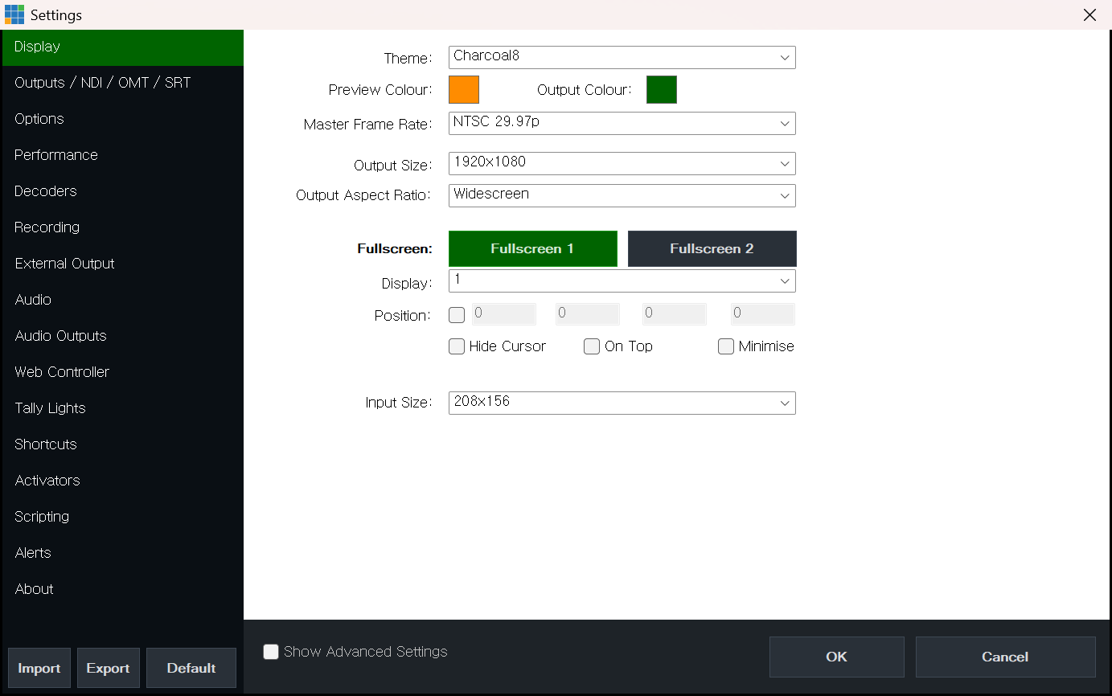The width and height of the screenshot is (1112, 696).
Task: Expand the Output Aspect Ratio dropdown
Action: pyautogui.click(x=622, y=195)
